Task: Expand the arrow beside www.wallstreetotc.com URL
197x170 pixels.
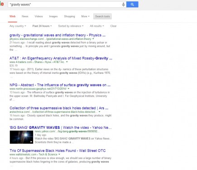Action: pyautogui.click(x=59, y=155)
